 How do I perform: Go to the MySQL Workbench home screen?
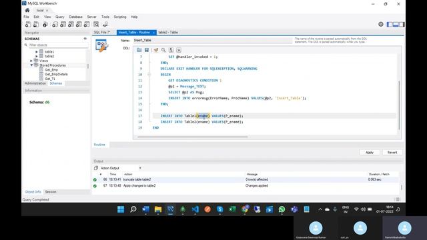(x=27, y=11)
